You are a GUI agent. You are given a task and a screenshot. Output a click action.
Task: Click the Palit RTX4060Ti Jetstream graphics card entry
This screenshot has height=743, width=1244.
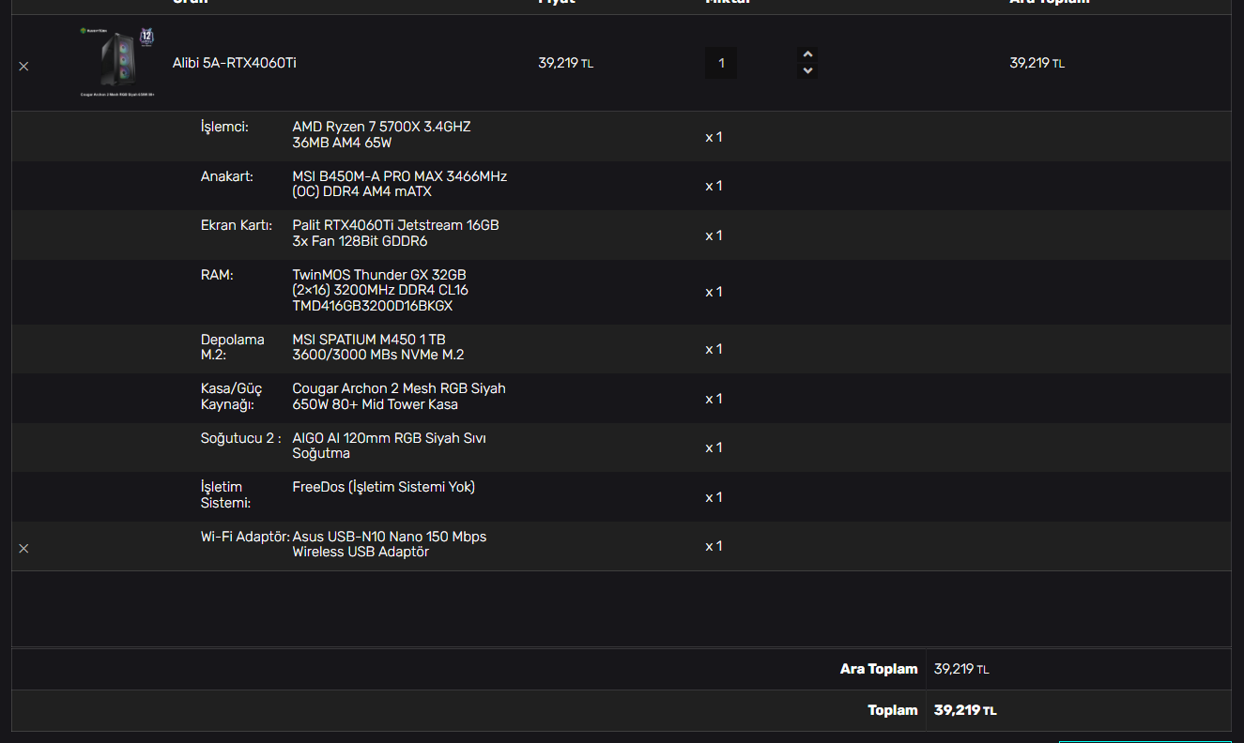pyautogui.click(x=395, y=234)
